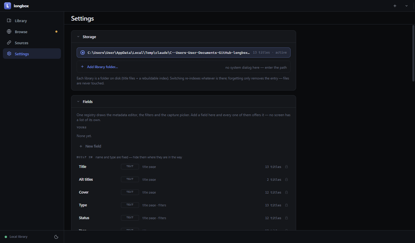The height and width of the screenshot is (243, 415).
Task: Click the TEXT badge on the Cover row
Action: click(x=130, y=192)
